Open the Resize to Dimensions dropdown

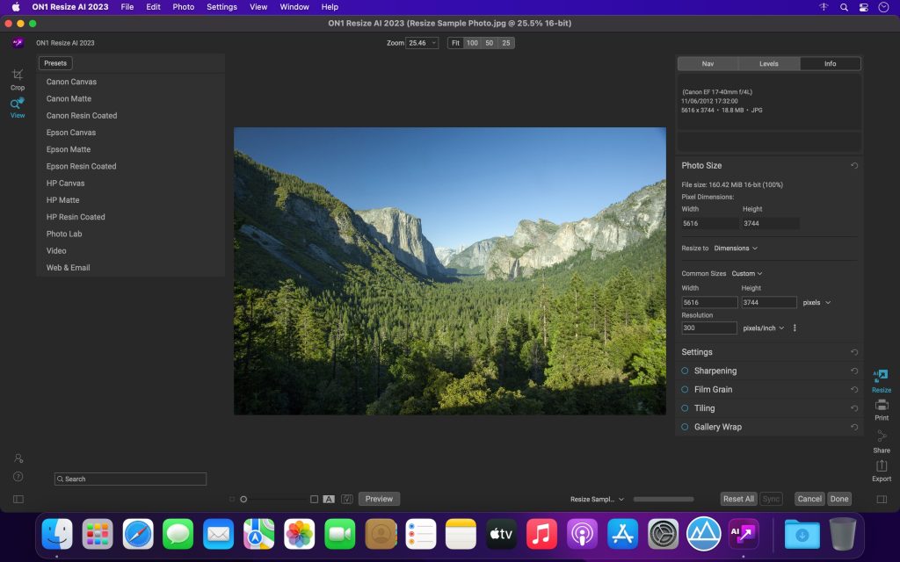point(737,249)
